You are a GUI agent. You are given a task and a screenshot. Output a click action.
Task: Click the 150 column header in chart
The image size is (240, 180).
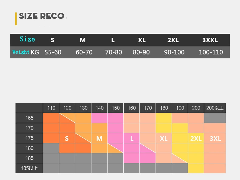pos(115,108)
